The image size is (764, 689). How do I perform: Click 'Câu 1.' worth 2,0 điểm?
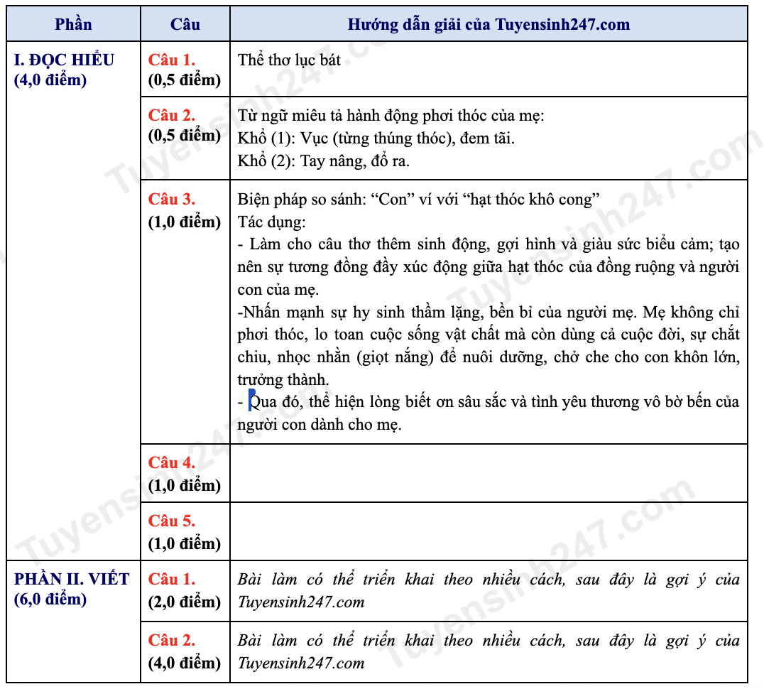(x=172, y=579)
